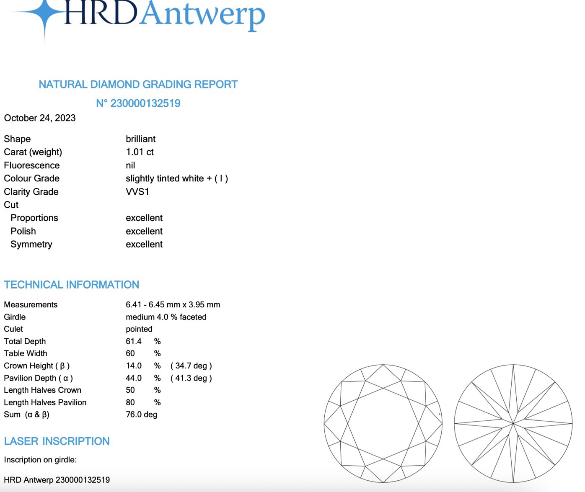Click the sum value 76.0 deg

(x=142, y=415)
